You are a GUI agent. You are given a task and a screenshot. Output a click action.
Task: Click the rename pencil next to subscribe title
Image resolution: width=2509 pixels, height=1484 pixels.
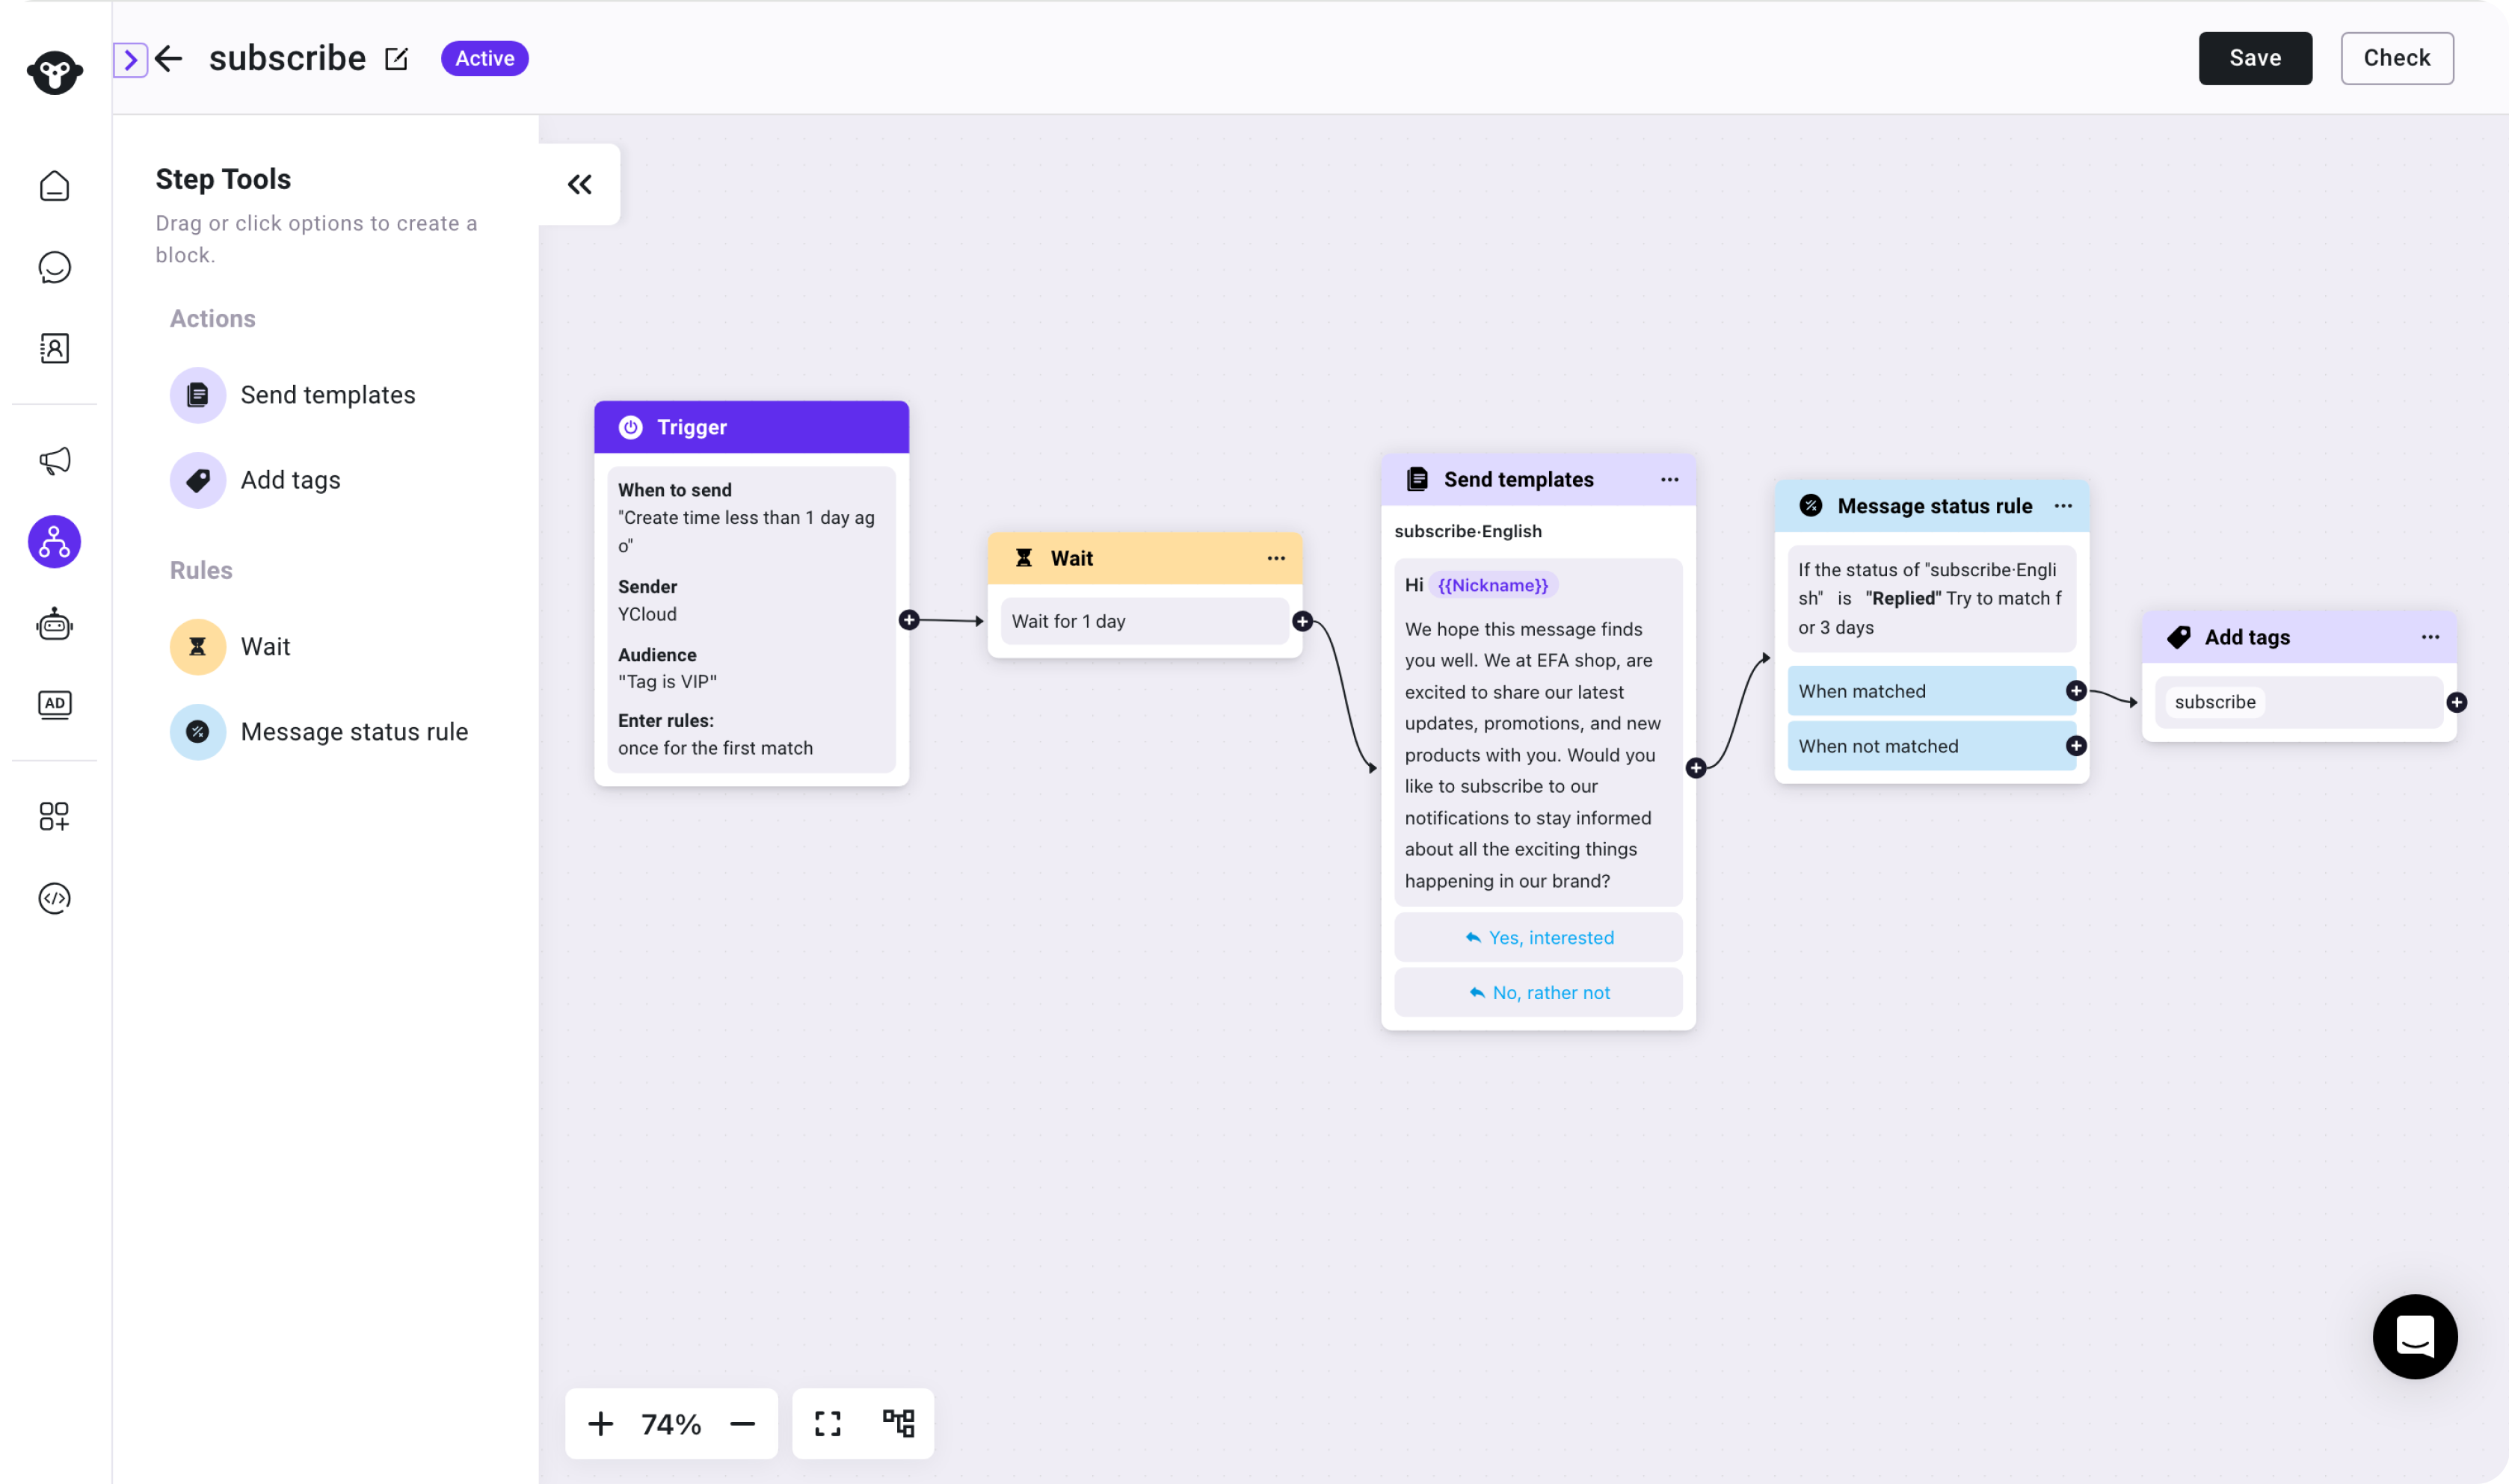395,58
